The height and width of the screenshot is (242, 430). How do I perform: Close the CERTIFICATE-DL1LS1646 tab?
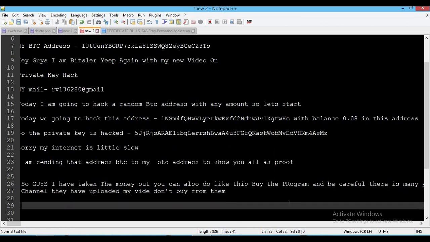point(193,31)
